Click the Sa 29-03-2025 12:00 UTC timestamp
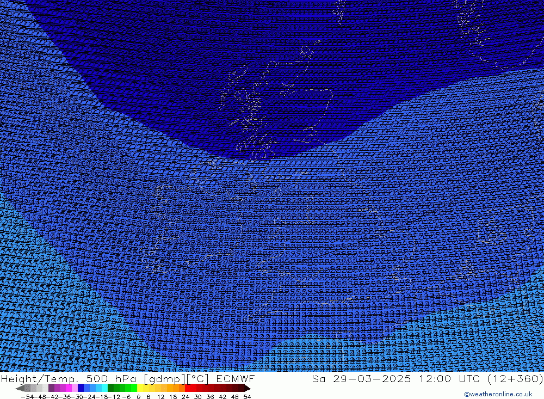 tap(396, 378)
